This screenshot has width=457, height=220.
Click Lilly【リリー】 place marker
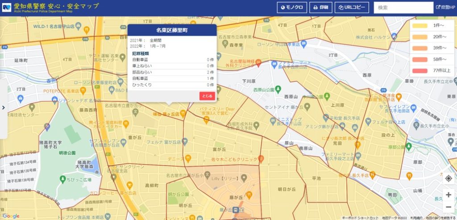pos(244,177)
